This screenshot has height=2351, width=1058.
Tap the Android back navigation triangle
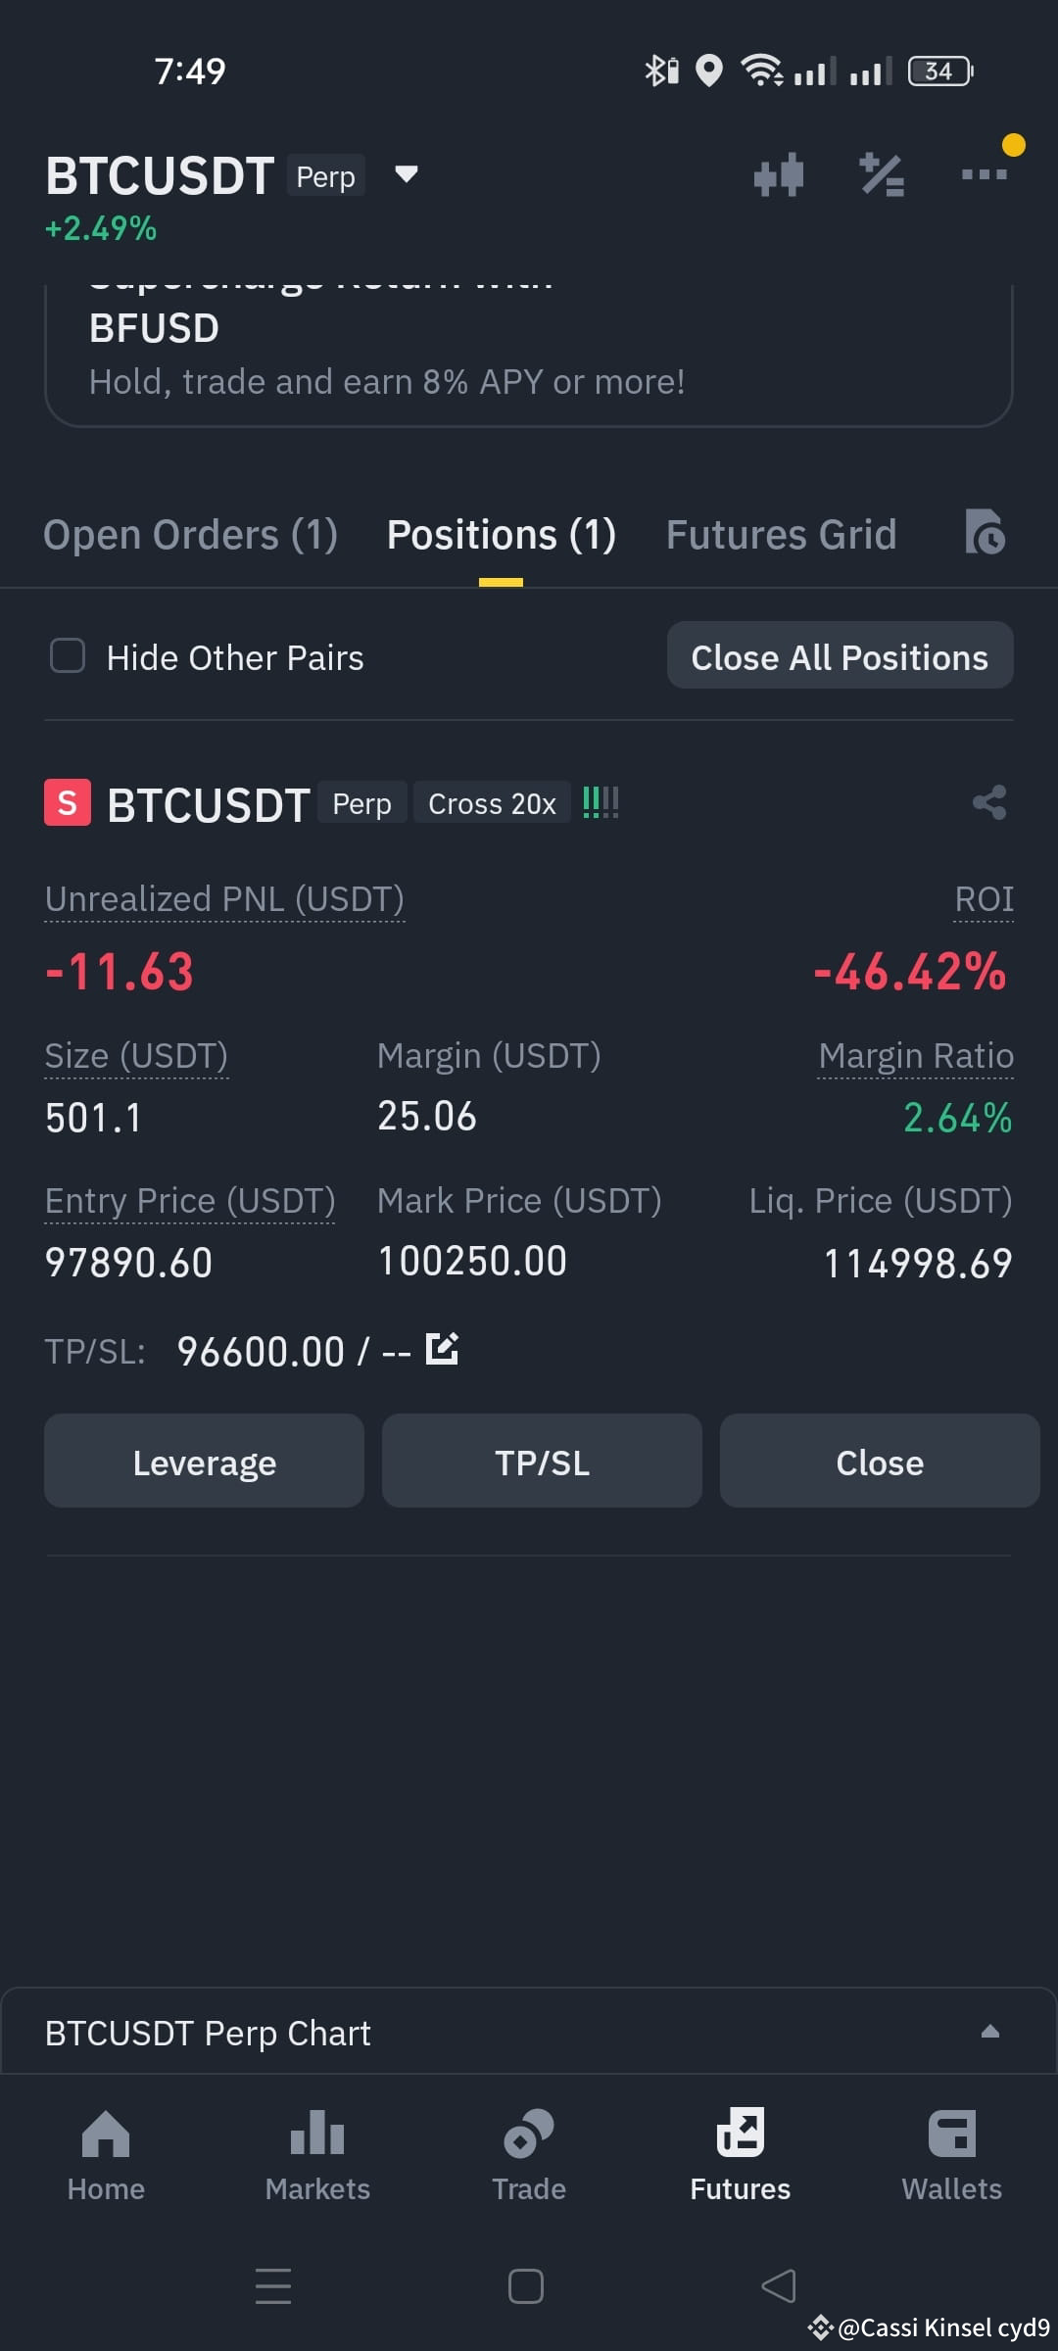(779, 2286)
